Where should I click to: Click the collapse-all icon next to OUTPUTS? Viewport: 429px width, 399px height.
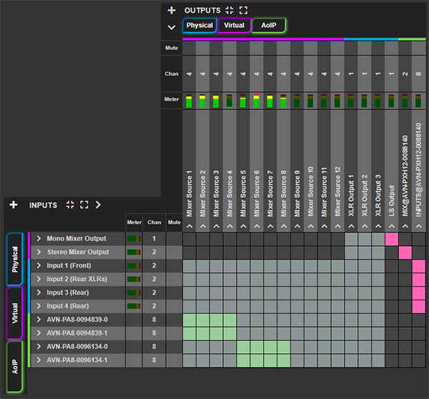click(230, 10)
